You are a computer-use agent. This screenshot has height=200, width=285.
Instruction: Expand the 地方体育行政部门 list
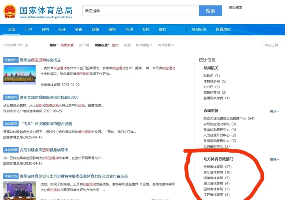tap(274, 160)
